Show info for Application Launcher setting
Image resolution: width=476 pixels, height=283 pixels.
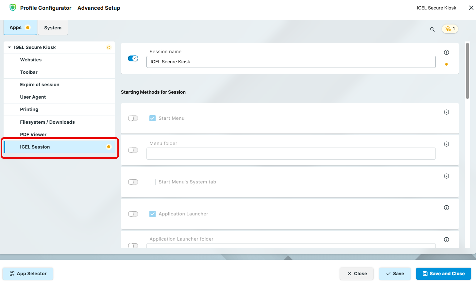446,208
